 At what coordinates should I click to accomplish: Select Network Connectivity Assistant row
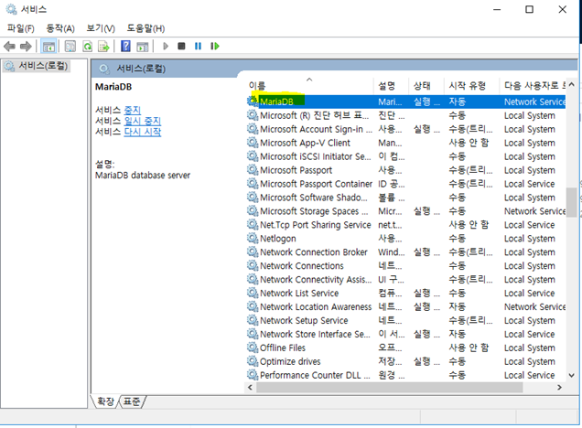406,279
